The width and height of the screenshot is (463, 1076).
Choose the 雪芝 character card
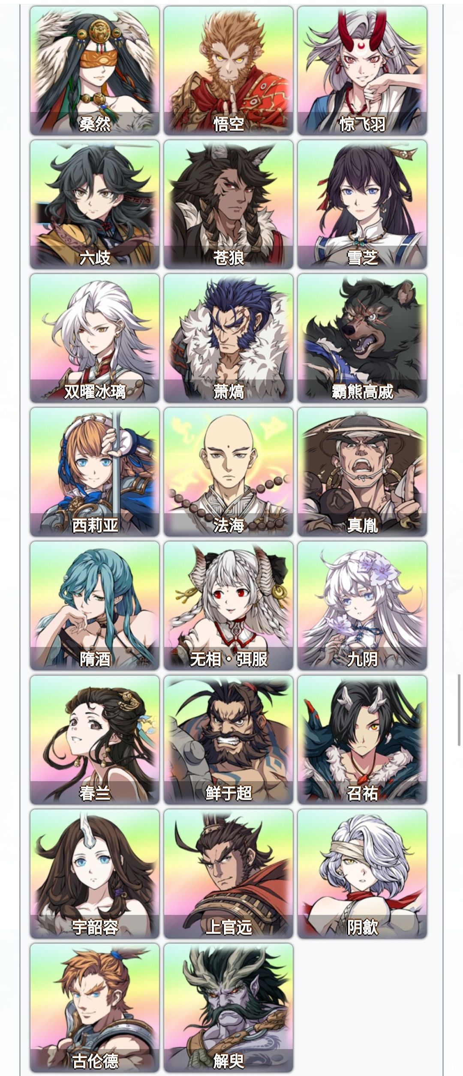pos(362,204)
